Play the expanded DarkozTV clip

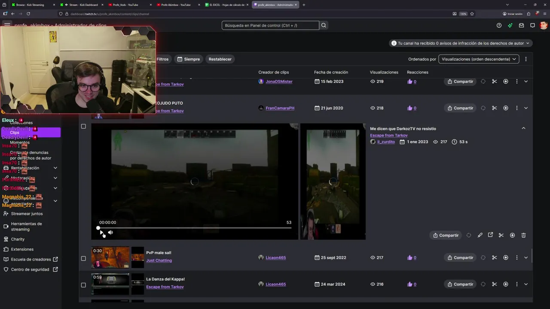tap(101, 232)
